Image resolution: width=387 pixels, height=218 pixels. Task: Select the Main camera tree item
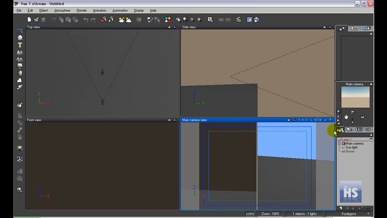tap(354, 144)
